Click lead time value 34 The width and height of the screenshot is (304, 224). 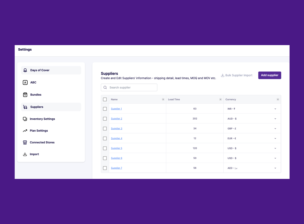(x=195, y=128)
